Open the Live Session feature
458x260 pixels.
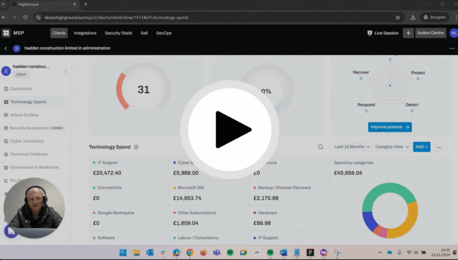383,33
